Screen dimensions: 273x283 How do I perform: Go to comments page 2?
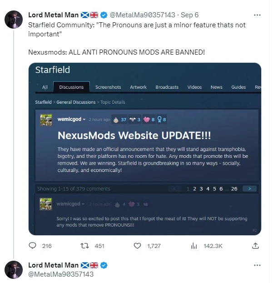(x=194, y=188)
